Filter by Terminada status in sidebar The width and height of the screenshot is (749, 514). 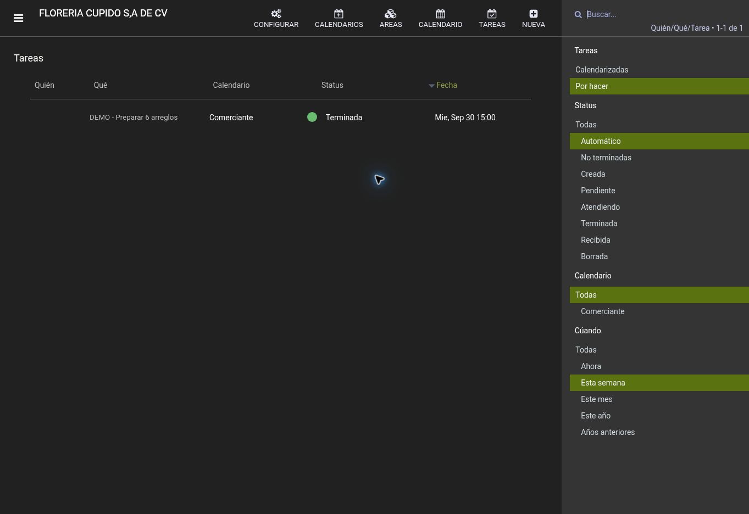coord(659,224)
